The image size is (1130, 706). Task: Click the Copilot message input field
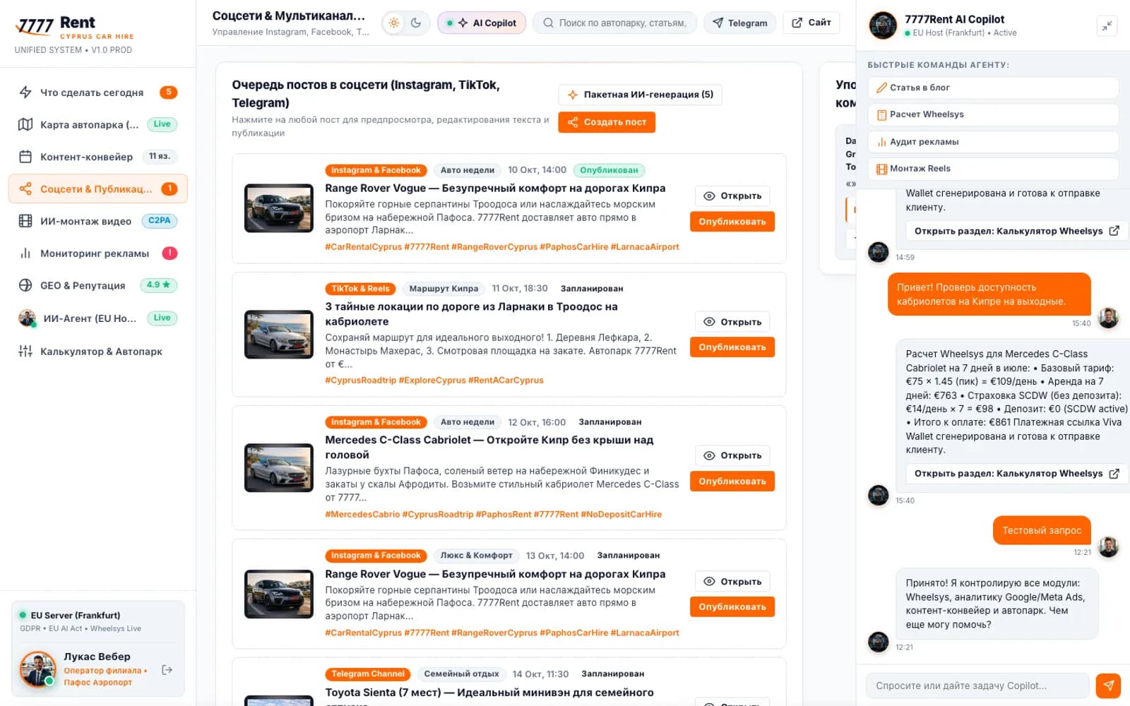[x=977, y=686]
